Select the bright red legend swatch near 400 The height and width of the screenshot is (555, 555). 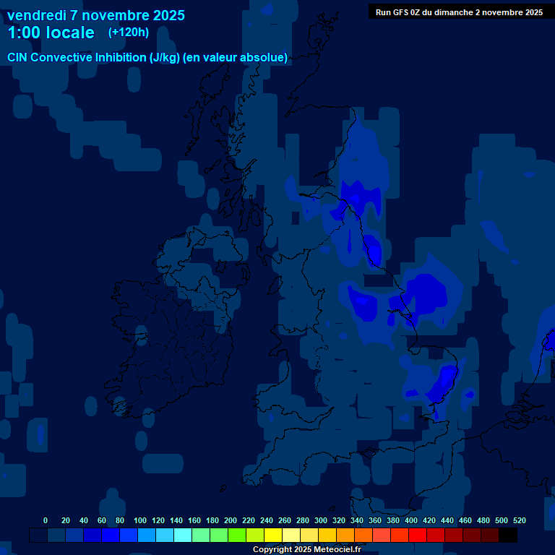click(418, 535)
